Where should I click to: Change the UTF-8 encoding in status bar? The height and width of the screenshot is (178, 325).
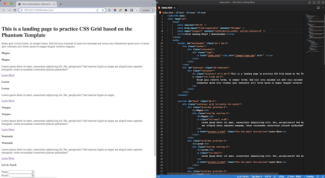tap(267, 177)
